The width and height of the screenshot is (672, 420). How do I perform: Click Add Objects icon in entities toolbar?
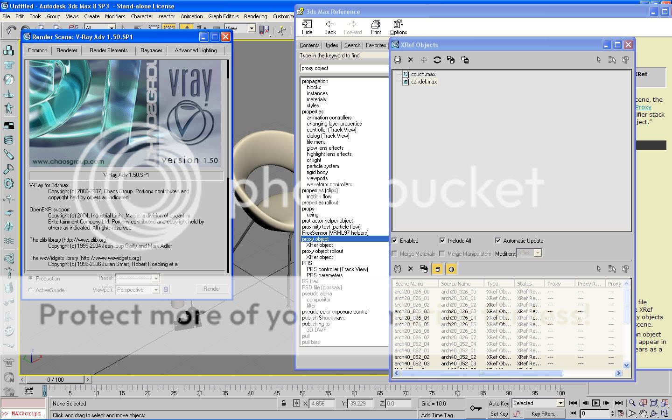click(398, 269)
